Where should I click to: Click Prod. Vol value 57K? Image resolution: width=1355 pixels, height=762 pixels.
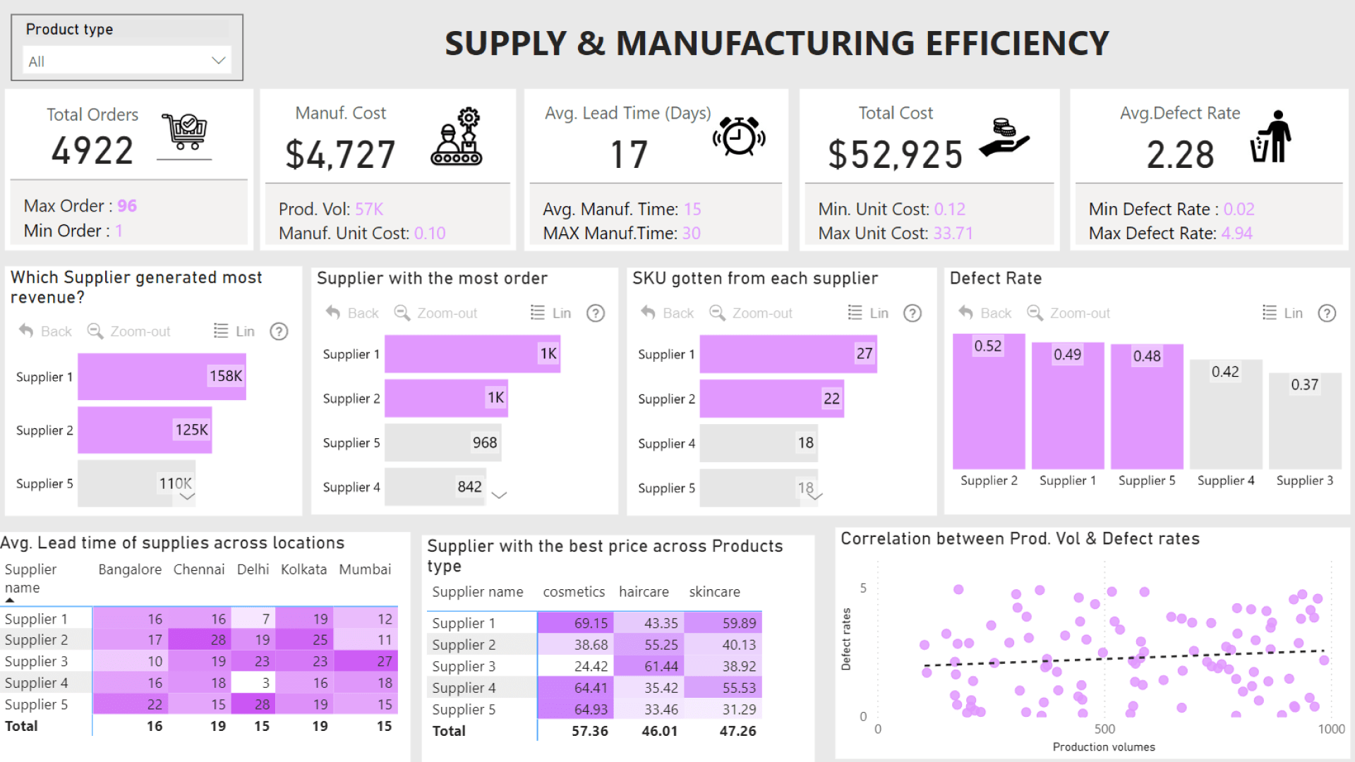369,209
